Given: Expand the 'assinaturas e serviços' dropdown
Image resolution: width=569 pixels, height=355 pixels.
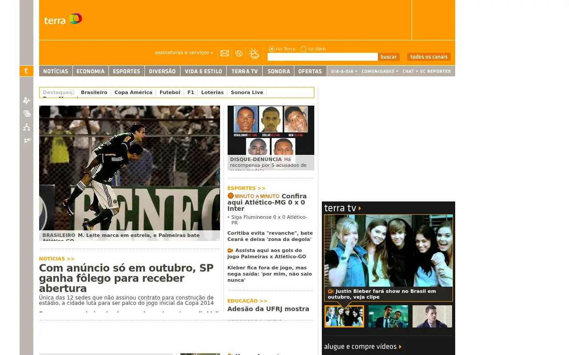Looking at the screenshot, I should coord(184,53).
